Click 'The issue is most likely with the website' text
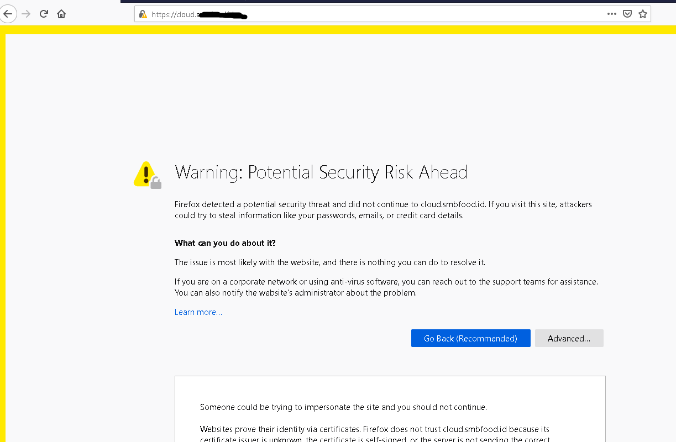 (330, 262)
